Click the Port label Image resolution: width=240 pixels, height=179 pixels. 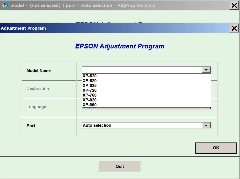click(31, 126)
